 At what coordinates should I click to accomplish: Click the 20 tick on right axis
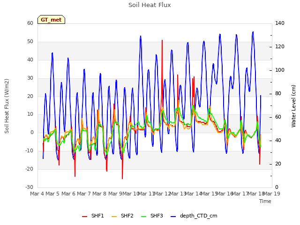(x=278, y=164)
